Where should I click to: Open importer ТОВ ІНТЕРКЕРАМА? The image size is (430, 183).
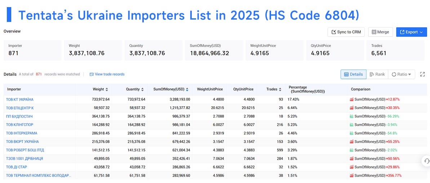pyautogui.click(x=22, y=133)
